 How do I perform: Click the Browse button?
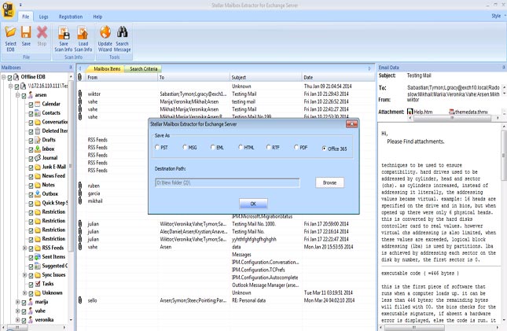click(329, 182)
